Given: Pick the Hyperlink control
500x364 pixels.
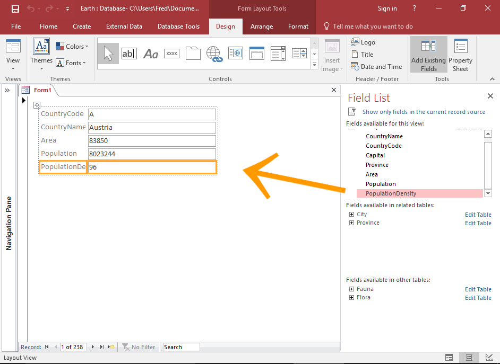Looking at the screenshot, I should pos(214,54).
